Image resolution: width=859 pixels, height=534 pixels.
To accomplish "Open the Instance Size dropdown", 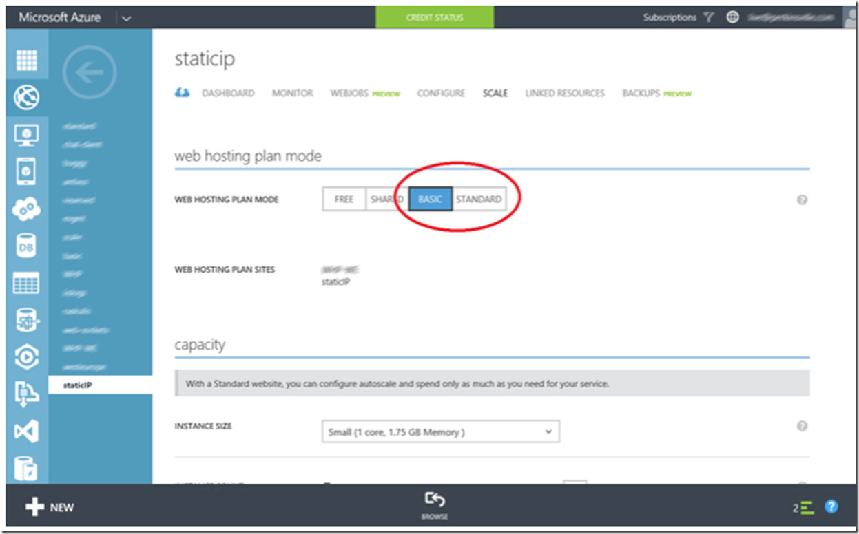I will (440, 432).
